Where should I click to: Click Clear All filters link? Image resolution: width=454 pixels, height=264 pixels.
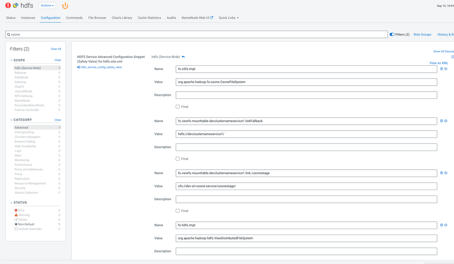pyautogui.click(x=56, y=49)
